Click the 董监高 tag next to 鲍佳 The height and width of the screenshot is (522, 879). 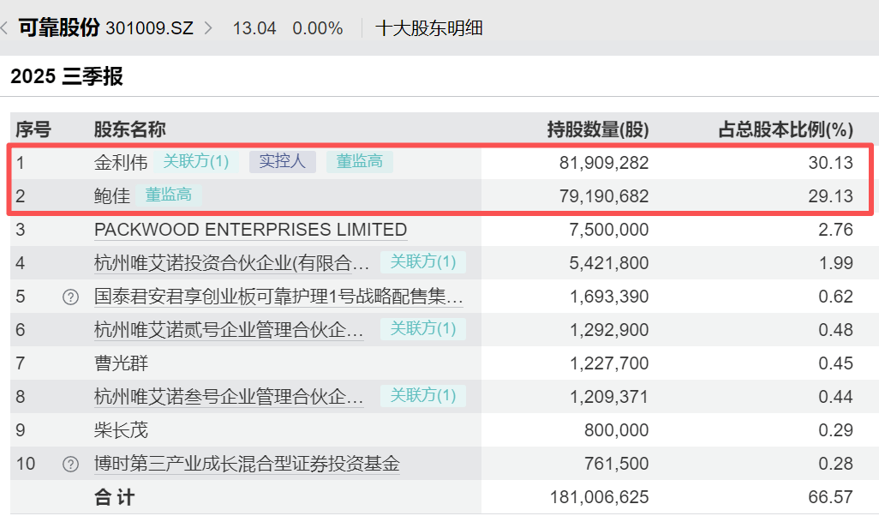(x=169, y=195)
